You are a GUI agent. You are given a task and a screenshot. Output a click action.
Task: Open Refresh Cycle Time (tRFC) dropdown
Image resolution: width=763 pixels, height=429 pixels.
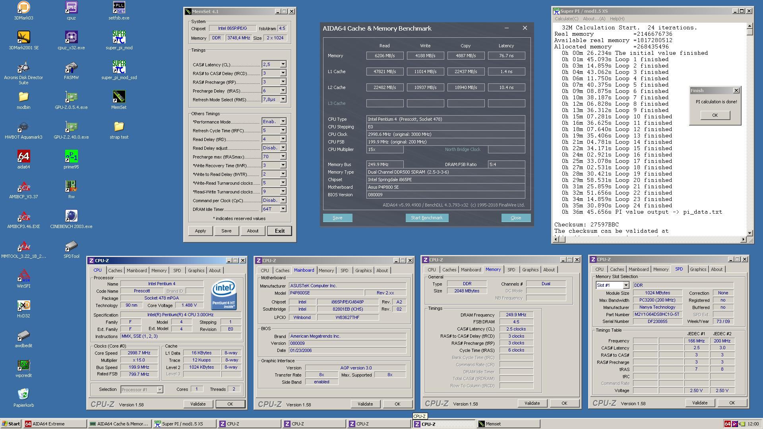point(283,130)
